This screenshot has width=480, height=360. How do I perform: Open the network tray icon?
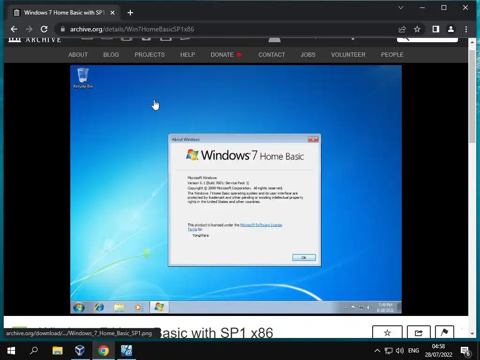[x=389, y=351]
